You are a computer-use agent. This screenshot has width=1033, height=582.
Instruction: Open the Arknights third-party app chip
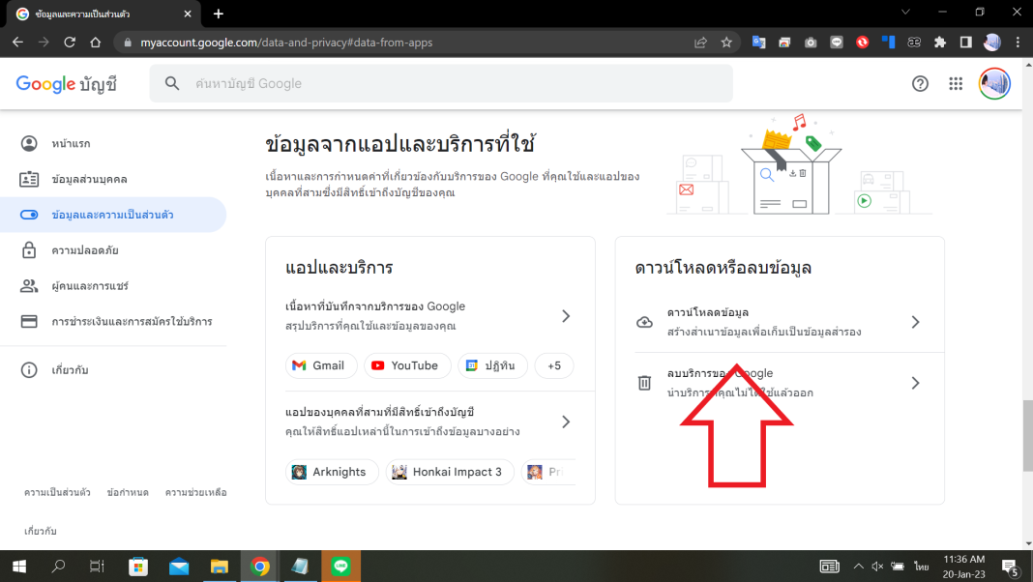[332, 472]
